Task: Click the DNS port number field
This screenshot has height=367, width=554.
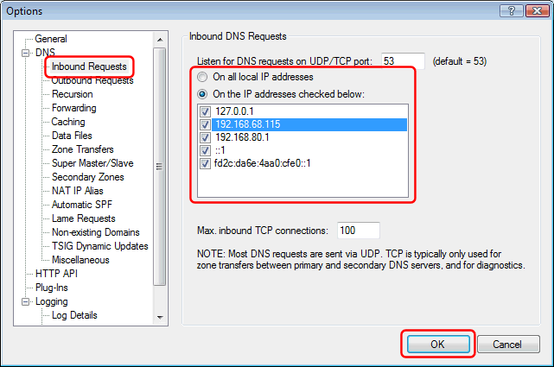Action: (x=403, y=61)
